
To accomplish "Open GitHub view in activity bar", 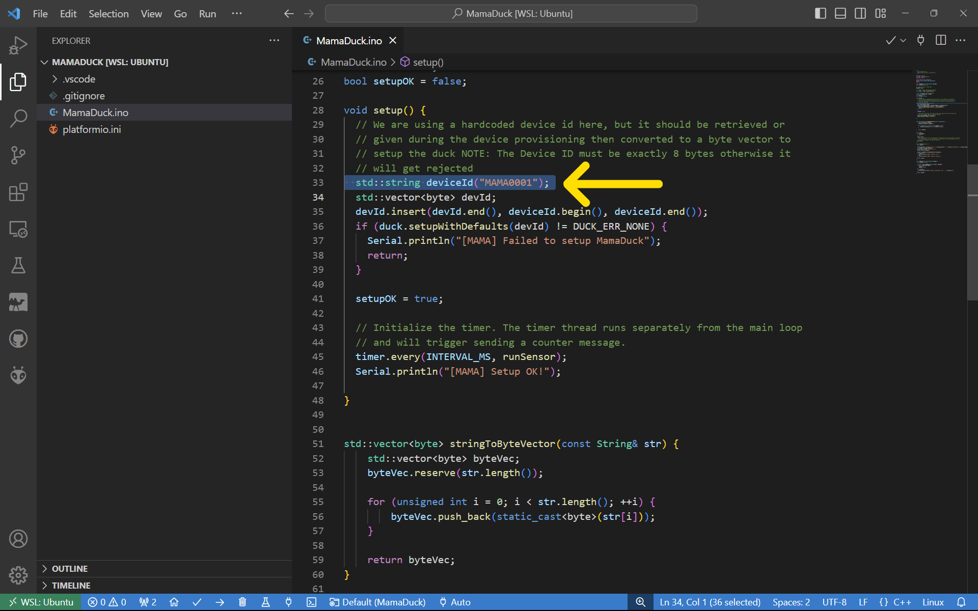I will [18, 339].
